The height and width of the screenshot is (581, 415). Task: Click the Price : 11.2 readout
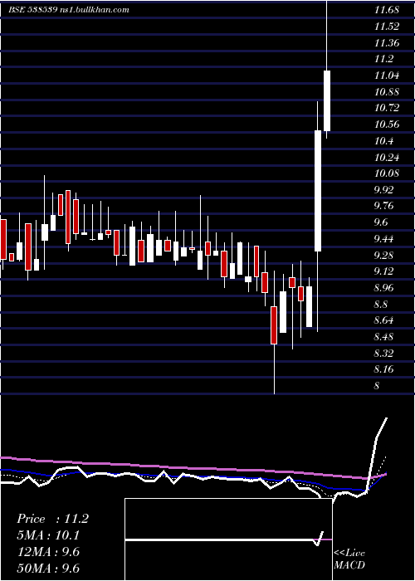[52, 519]
